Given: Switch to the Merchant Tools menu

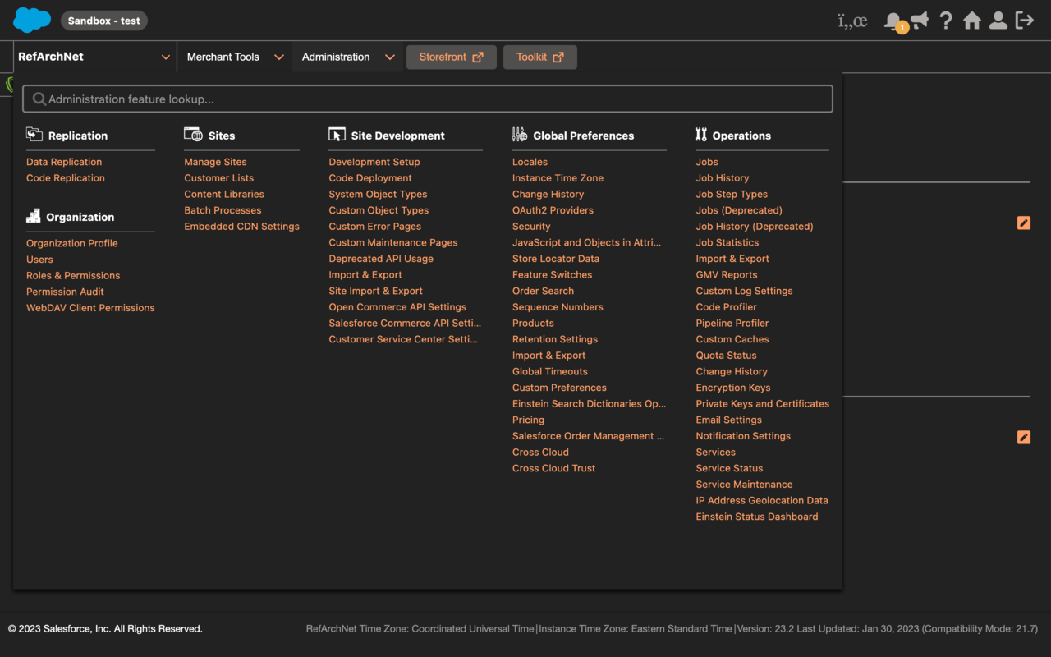Looking at the screenshot, I should tap(223, 57).
